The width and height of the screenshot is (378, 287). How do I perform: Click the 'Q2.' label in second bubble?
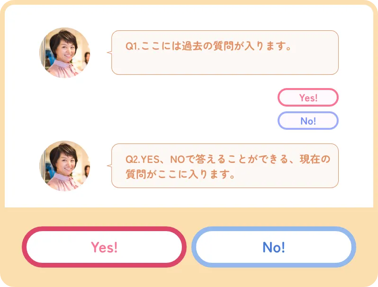132,160
